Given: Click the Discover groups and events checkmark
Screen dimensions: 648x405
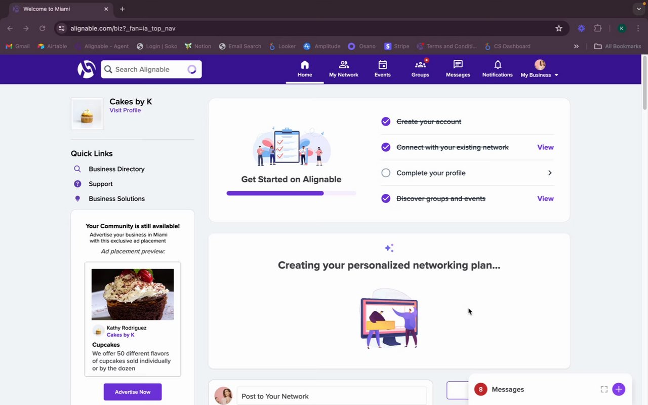Looking at the screenshot, I should coord(386,198).
